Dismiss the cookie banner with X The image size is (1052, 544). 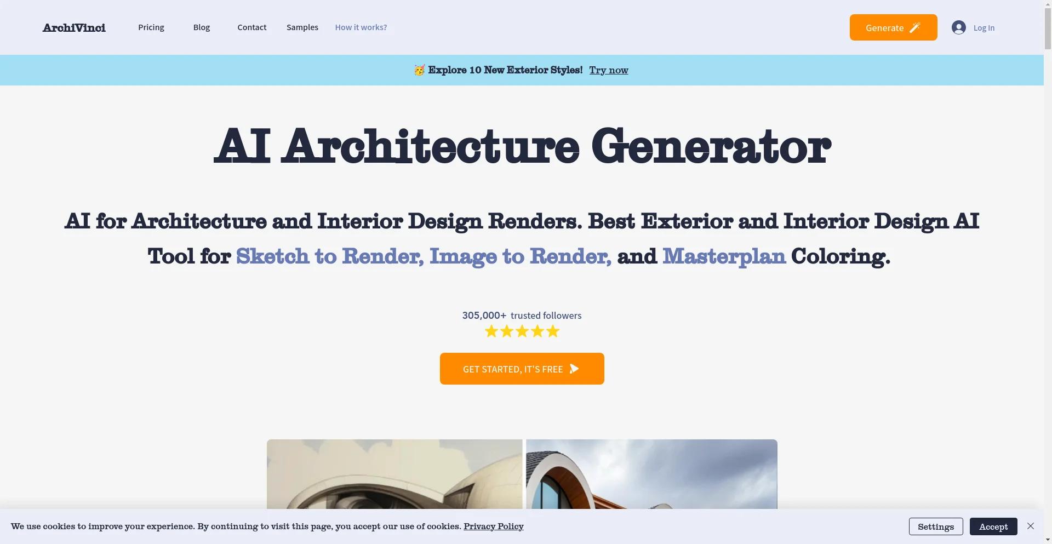pyautogui.click(x=1031, y=526)
